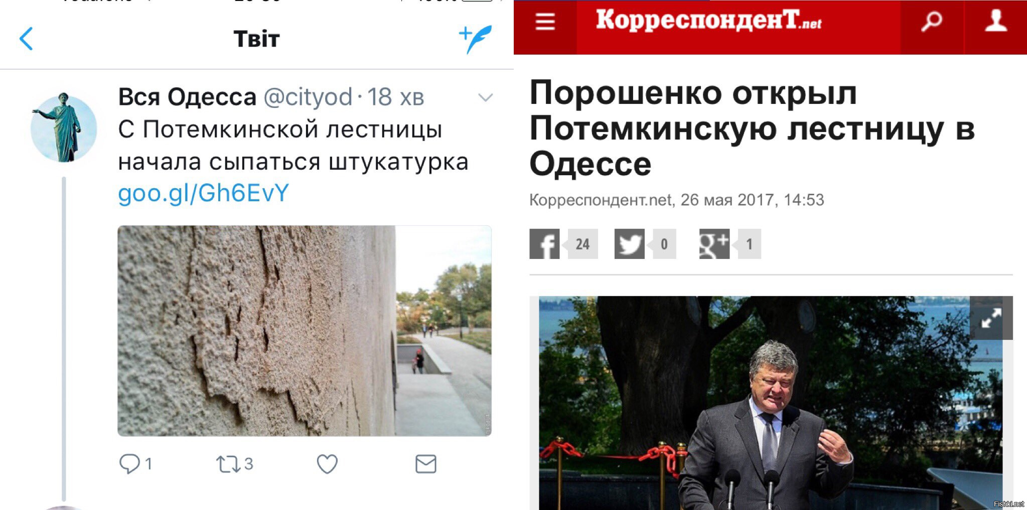Share the article on Facebook
The width and height of the screenshot is (1027, 510).
[x=544, y=244]
